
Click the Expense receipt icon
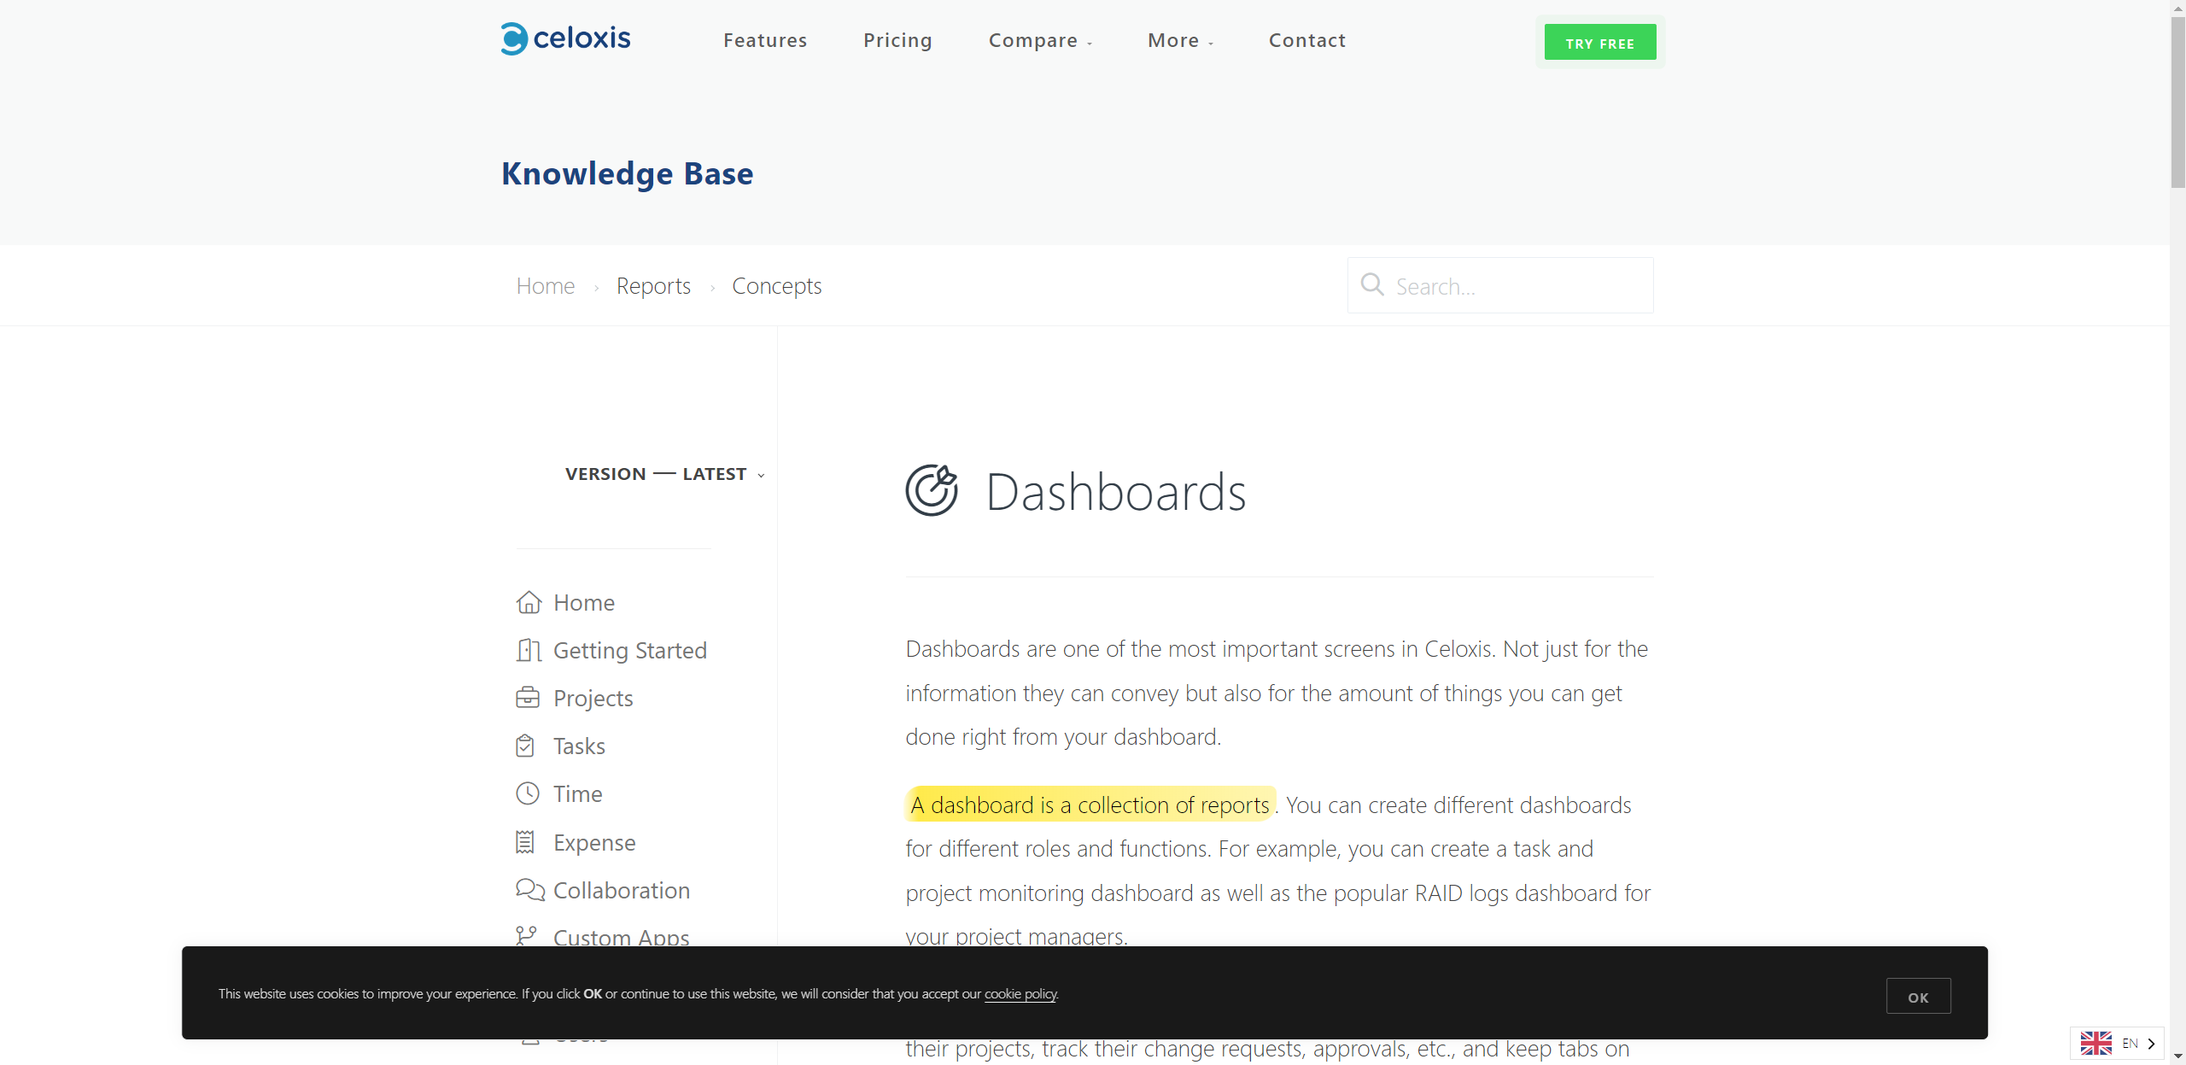tap(525, 842)
